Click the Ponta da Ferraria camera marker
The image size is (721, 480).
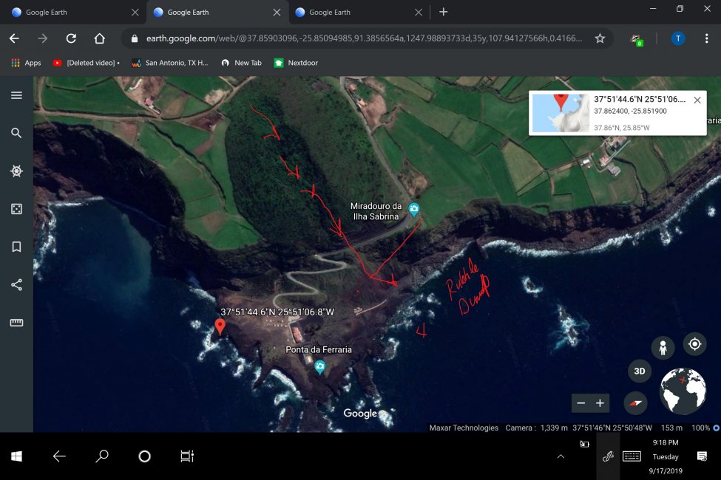[x=320, y=367]
